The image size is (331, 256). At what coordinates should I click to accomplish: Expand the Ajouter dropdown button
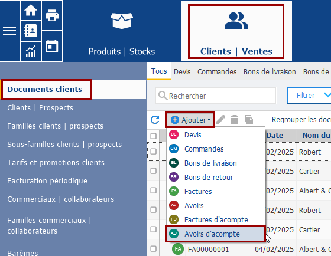point(190,120)
